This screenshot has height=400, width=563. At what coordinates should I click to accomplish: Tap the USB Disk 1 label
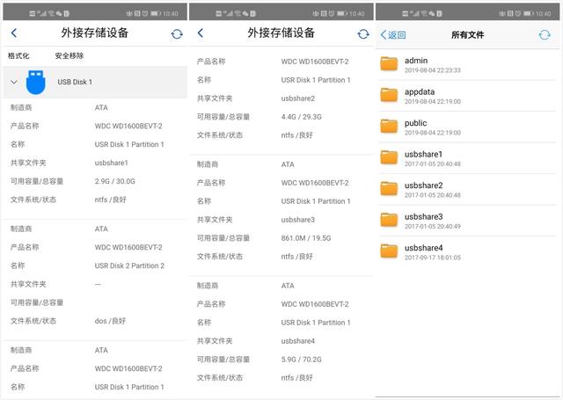75,82
